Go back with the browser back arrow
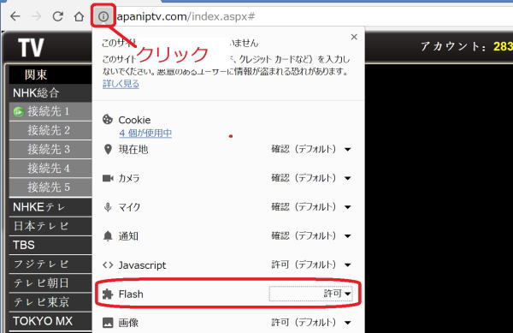This screenshot has width=513, height=333. tap(15, 16)
